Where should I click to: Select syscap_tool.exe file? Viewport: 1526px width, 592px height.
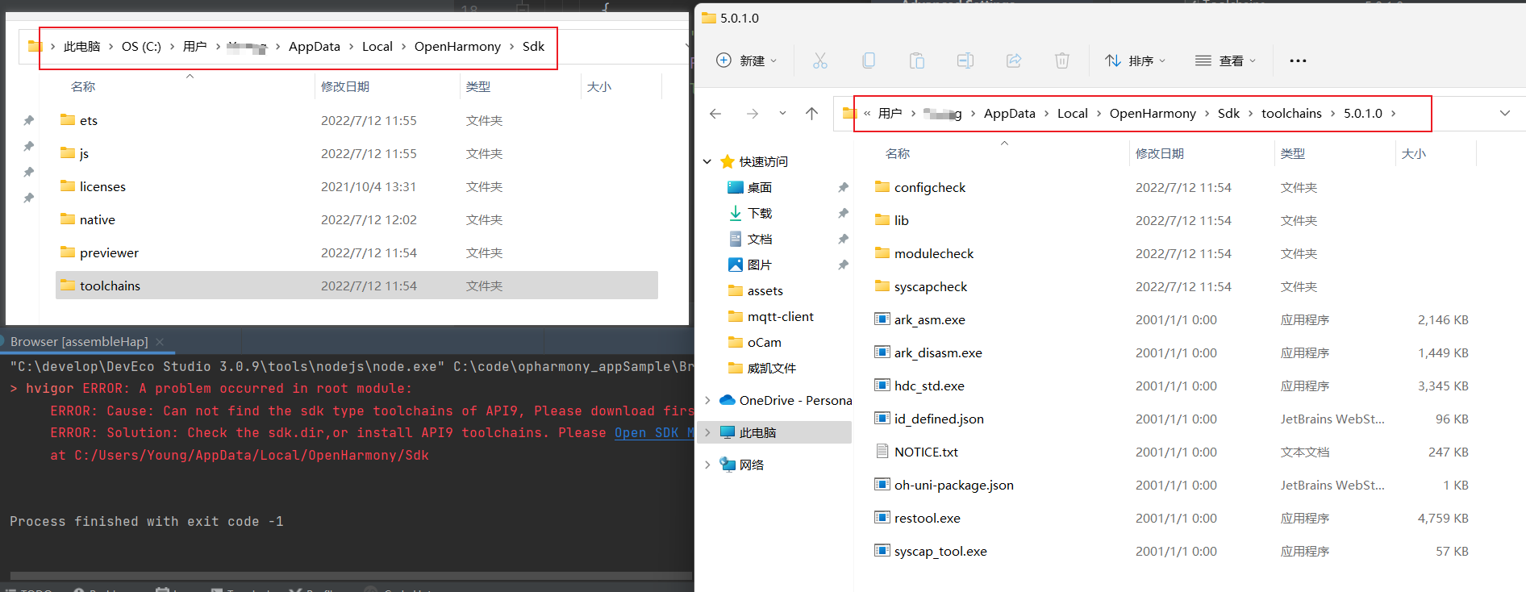coord(940,551)
